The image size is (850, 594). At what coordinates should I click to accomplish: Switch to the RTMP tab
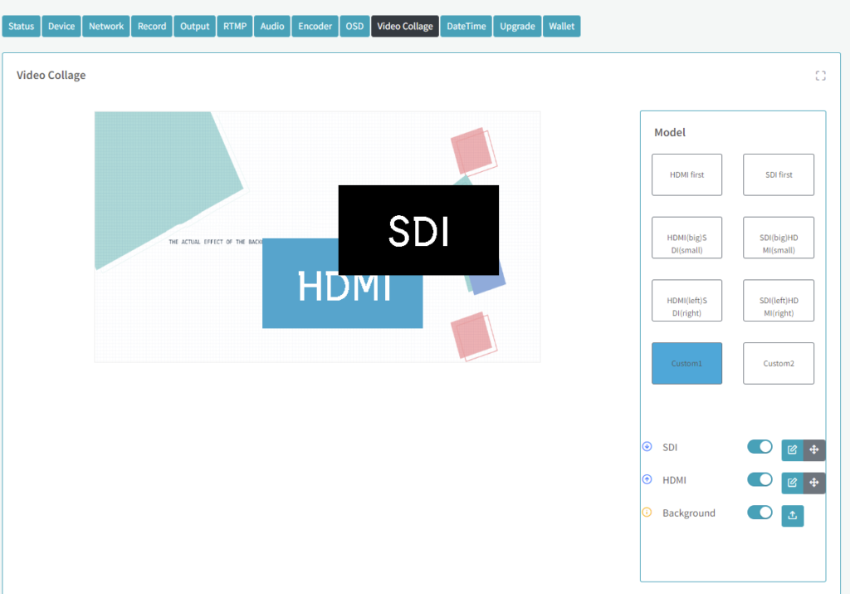click(x=235, y=27)
